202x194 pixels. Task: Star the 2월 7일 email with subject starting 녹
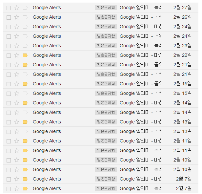(x=17, y=189)
